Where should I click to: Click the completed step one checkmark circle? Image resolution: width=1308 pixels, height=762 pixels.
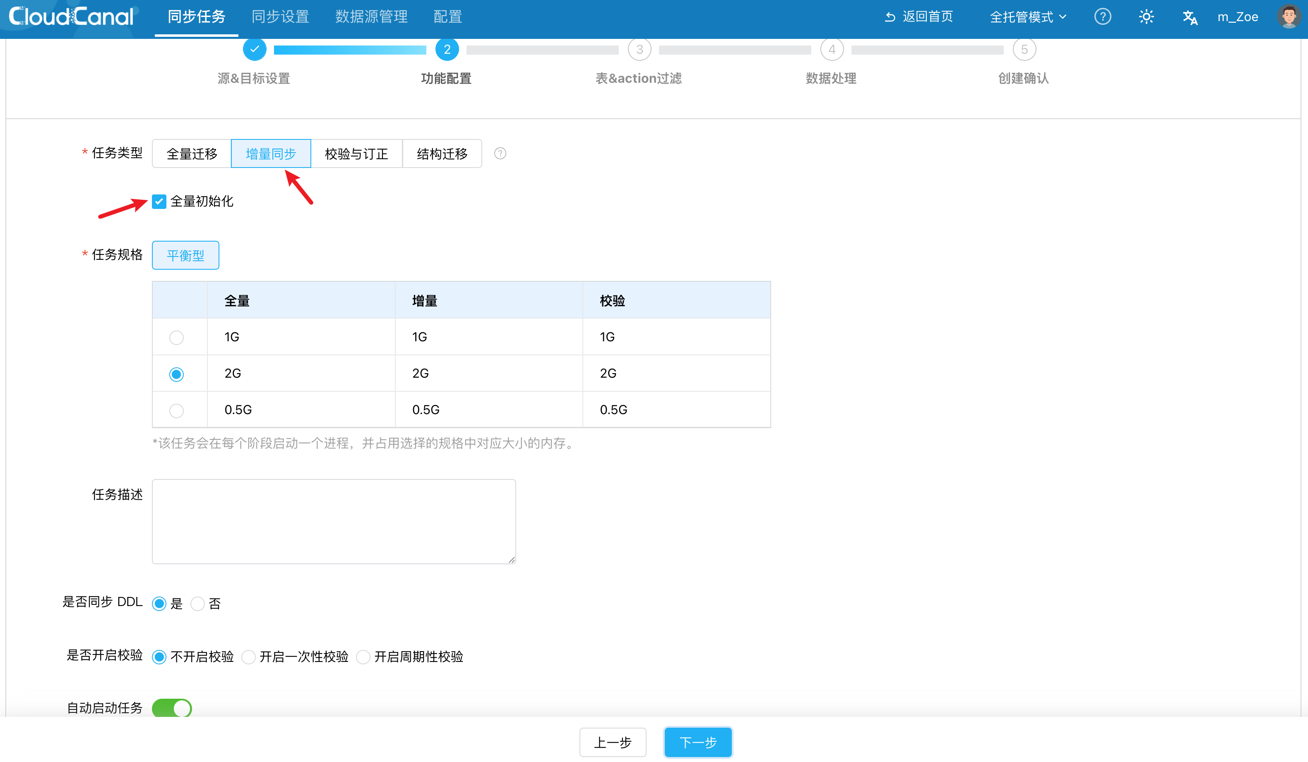(x=254, y=49)
